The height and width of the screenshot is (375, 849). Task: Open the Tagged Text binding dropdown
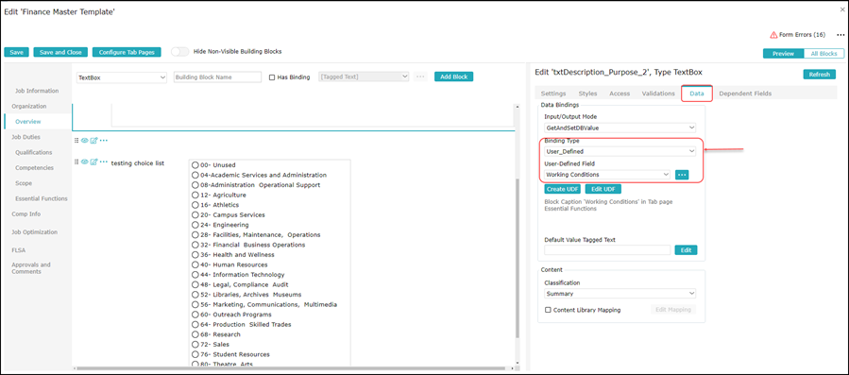[364, 77]
